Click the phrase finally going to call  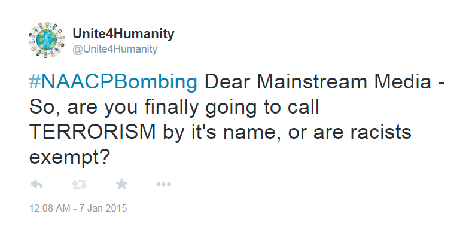click(232, 108)
